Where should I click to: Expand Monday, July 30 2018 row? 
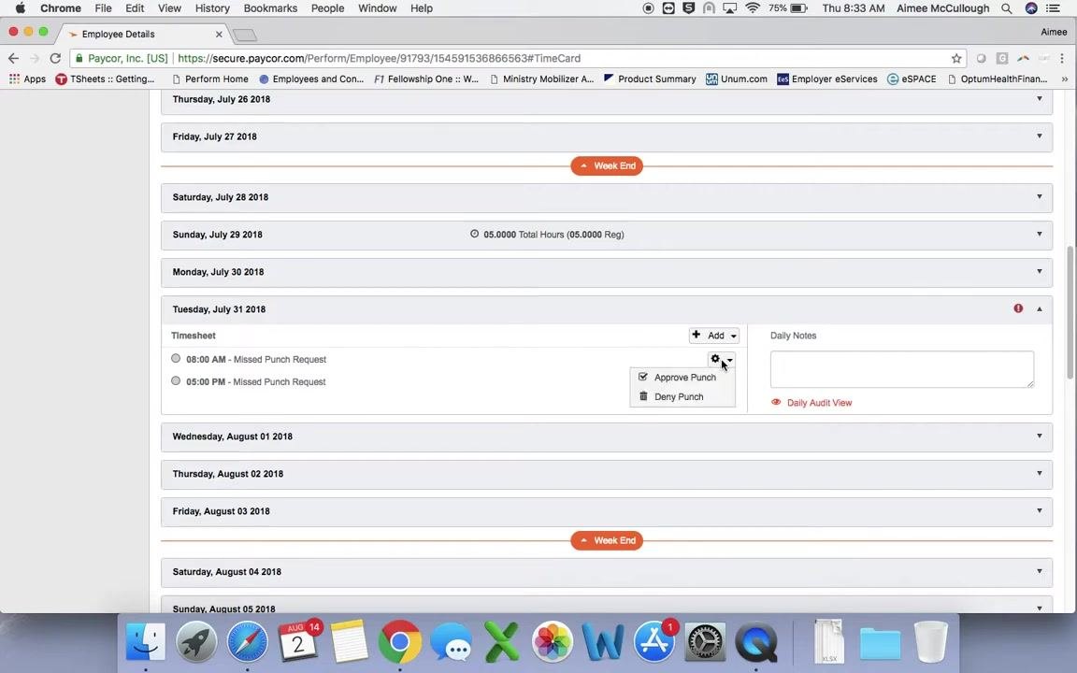click(x=607, y=272)
